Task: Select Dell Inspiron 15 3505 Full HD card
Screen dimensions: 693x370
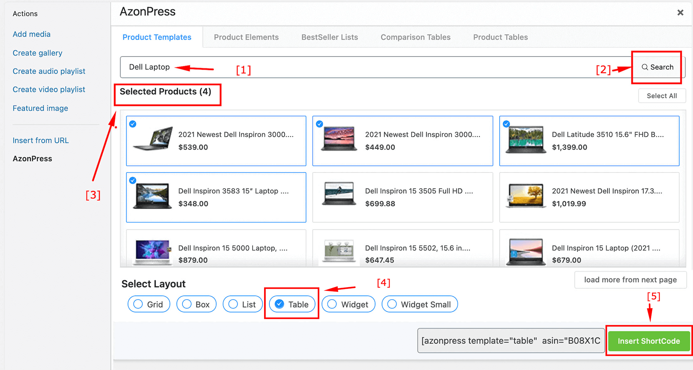Action: coord(403,197)
